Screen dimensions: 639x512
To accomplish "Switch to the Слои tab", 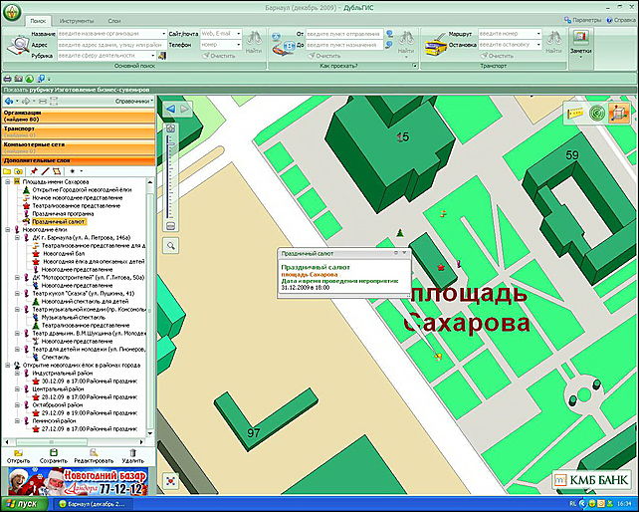I will [114, 20].
